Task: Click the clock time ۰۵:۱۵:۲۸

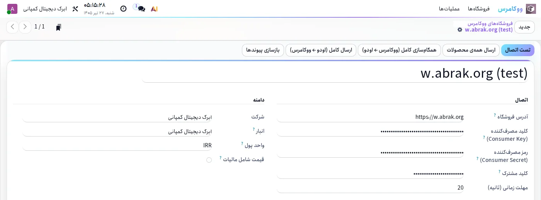Action: click(x=94, y=5)
